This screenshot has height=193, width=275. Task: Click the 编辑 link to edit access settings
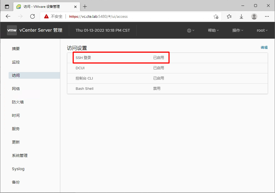pyautogui.click(x=264, y=47)
